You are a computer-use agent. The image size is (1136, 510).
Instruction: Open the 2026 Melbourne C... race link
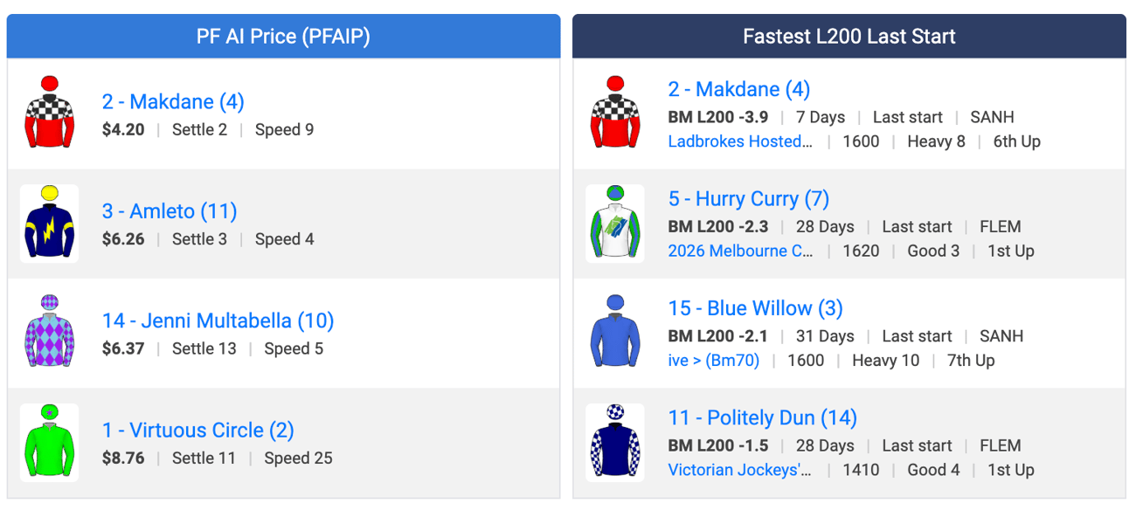pos(741,251)
